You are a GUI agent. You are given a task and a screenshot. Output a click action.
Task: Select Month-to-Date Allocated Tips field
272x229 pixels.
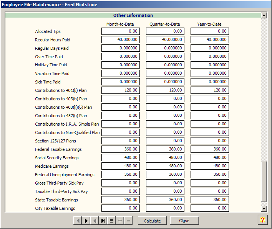[x=121, y=31]
